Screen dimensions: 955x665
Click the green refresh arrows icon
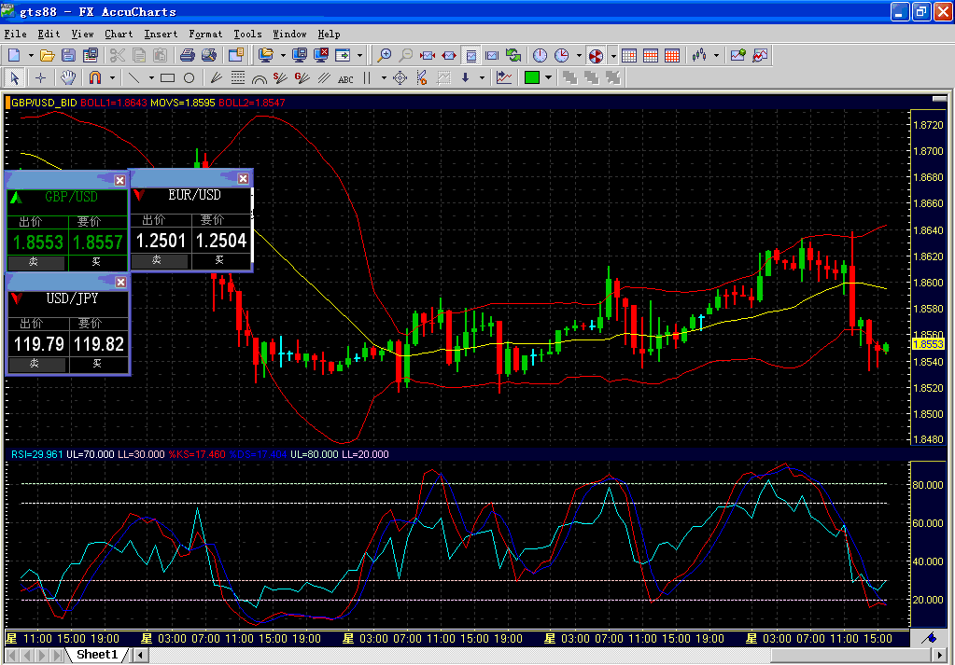[x=513, y=56]
